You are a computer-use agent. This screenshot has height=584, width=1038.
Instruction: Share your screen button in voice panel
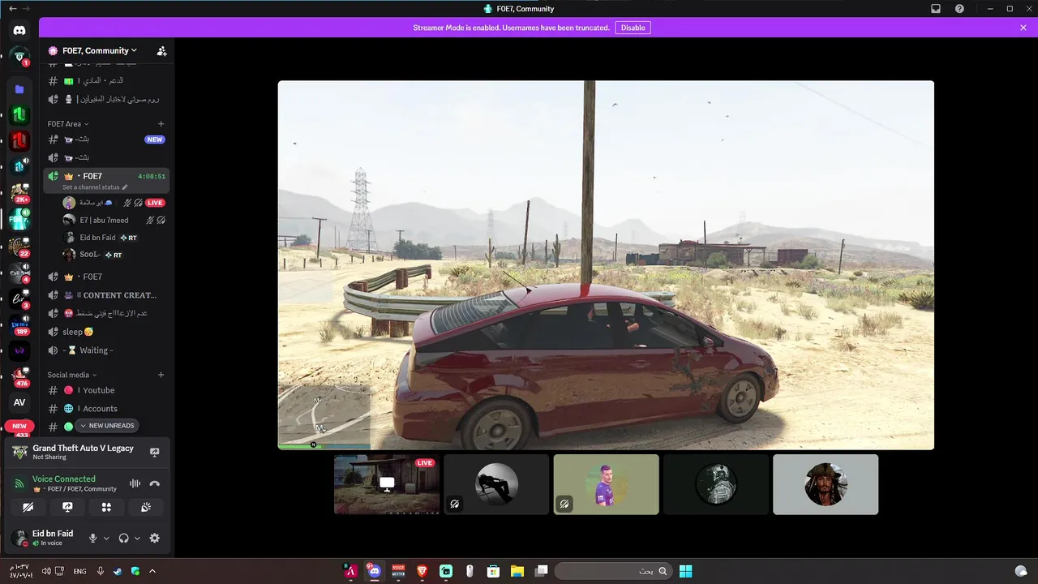(x=67, y=507)
